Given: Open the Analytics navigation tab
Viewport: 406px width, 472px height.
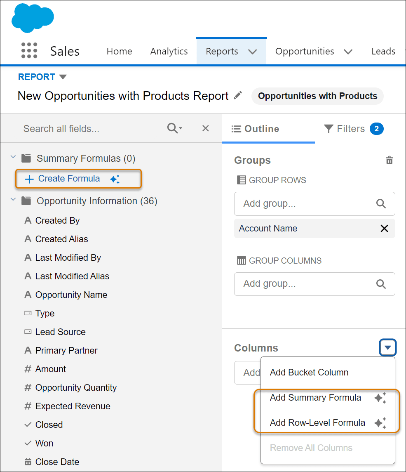Looking at the screenshot, I should click(x=169, y=51).
